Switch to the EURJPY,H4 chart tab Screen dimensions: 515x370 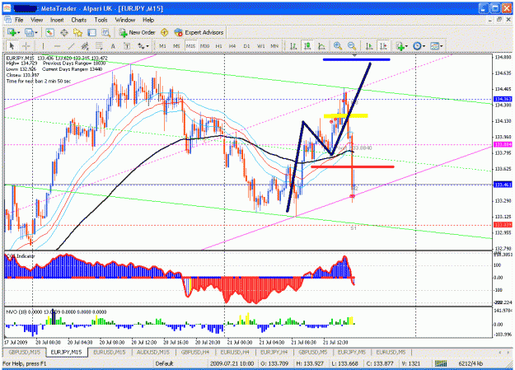pos(274,352)
